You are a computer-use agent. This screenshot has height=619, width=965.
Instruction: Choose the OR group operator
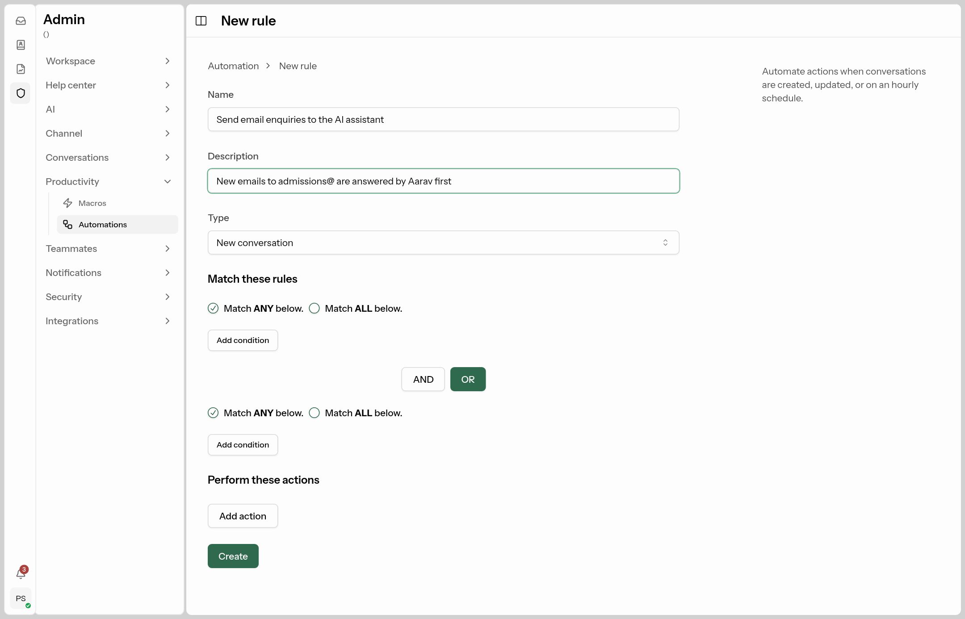click(468, 379)
